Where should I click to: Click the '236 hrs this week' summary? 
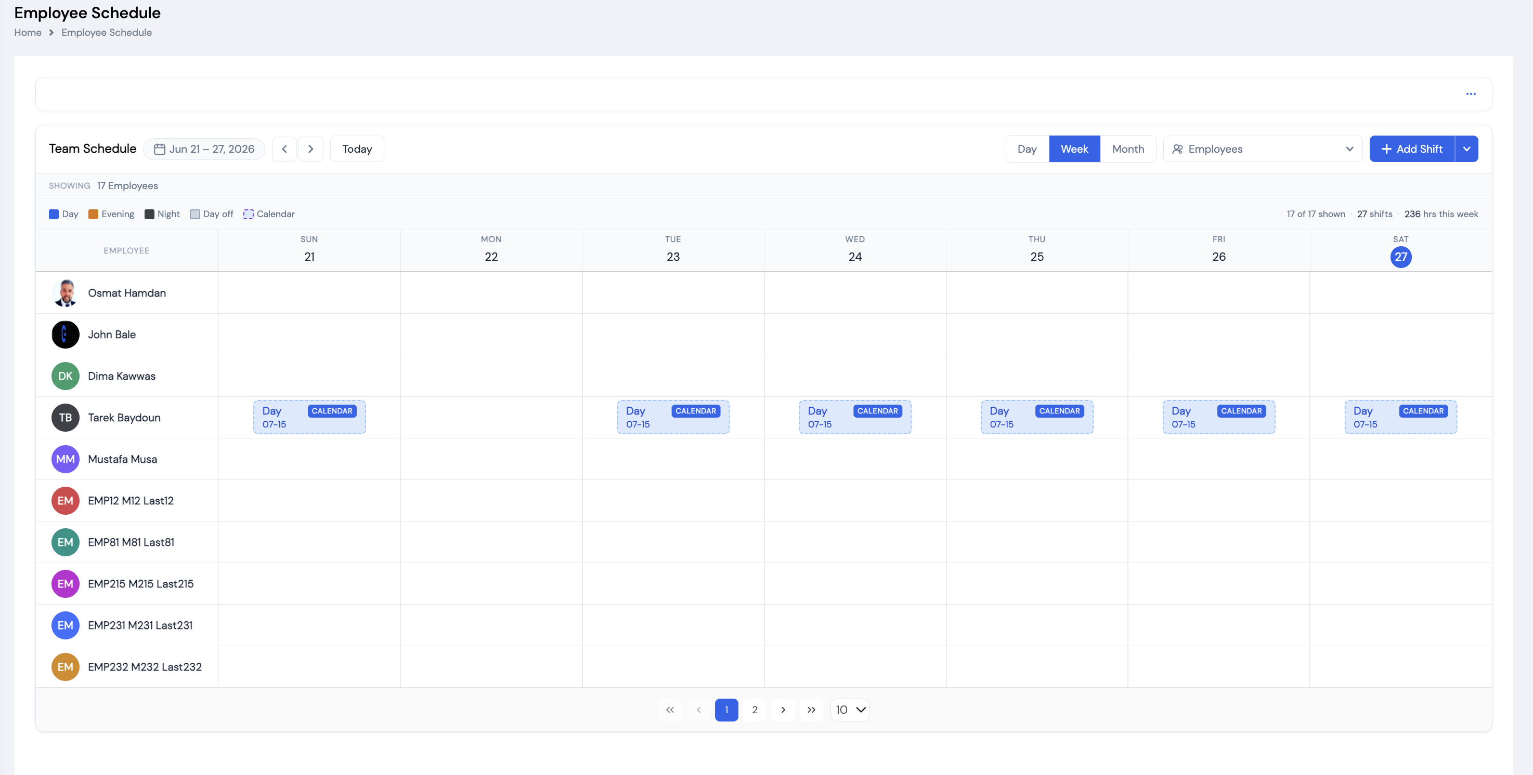point(1441,214)
